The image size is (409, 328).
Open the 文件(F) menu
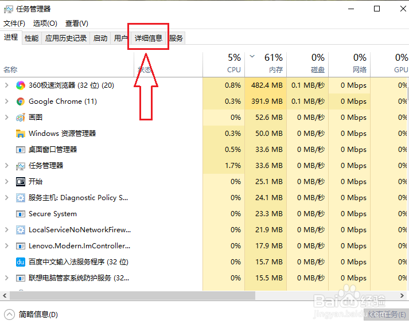[14, 24]
